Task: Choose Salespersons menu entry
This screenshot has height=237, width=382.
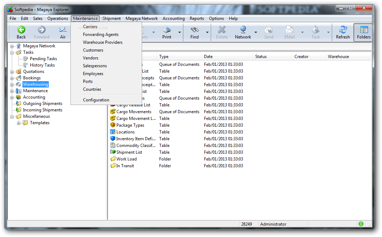Action: point(95,66)
